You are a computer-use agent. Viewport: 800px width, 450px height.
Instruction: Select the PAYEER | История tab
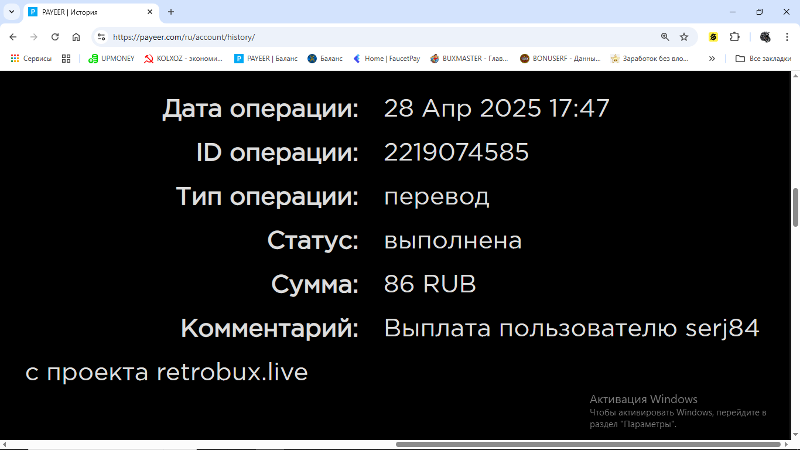pyautogui.click(x=91, y=12)
